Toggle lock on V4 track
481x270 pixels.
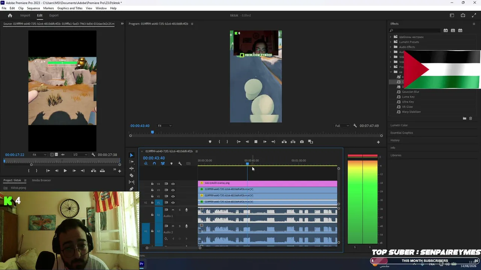coord(152,184)
